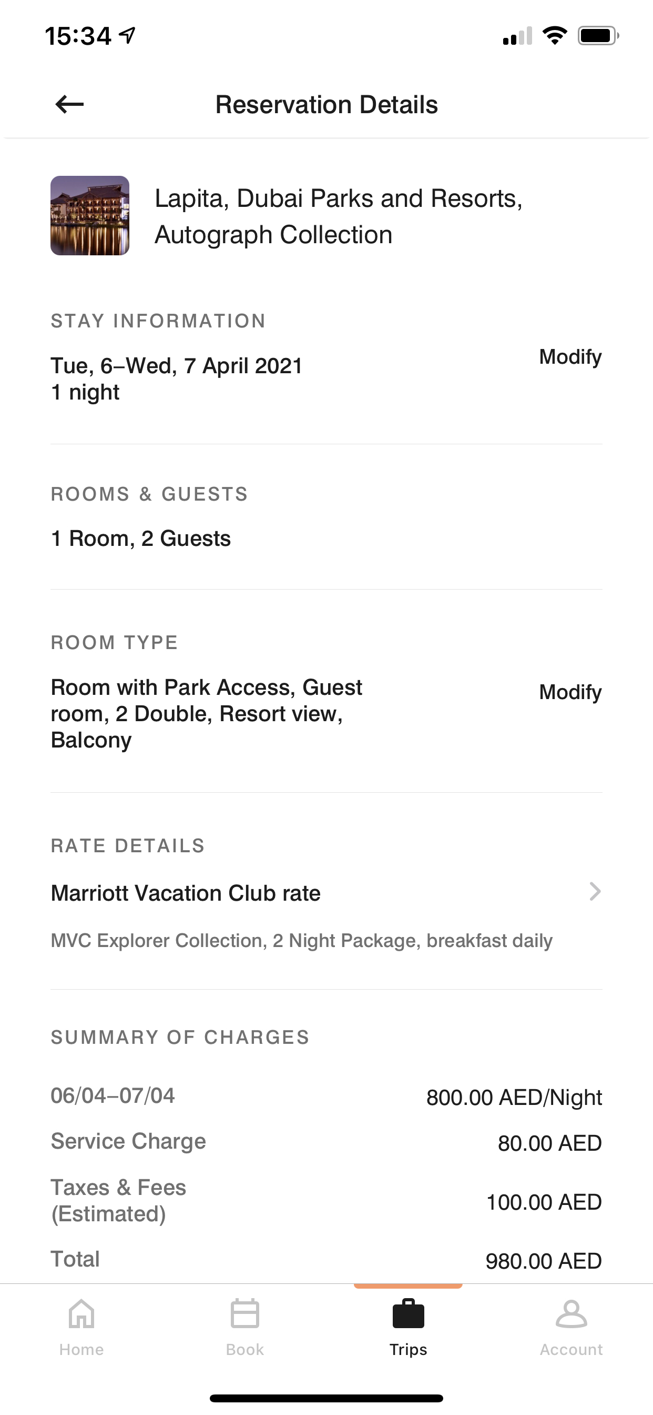Image resolution: width=653 pixels, height=1415 pixels.
Task: Tap the location arrow status icon
Action: coord(127,36)
